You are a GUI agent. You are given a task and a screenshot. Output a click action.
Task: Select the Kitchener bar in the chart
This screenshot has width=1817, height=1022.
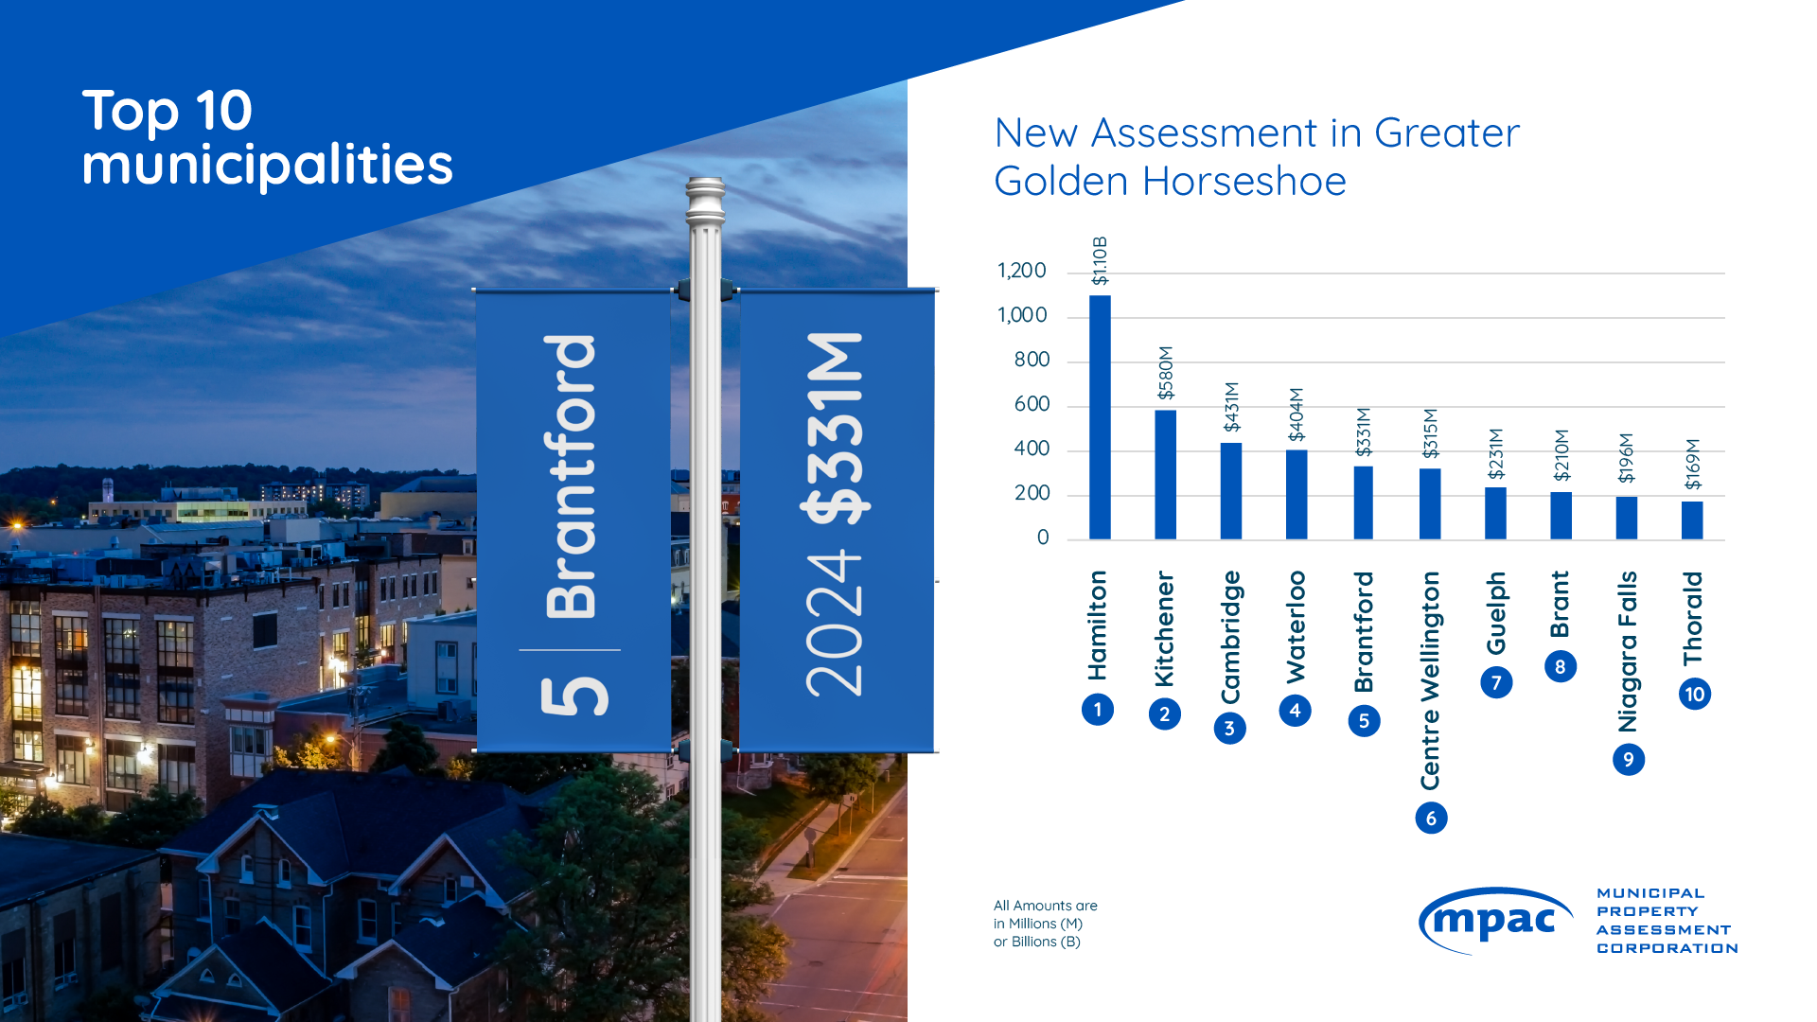pyautogui.click(x=1166, y=475)
